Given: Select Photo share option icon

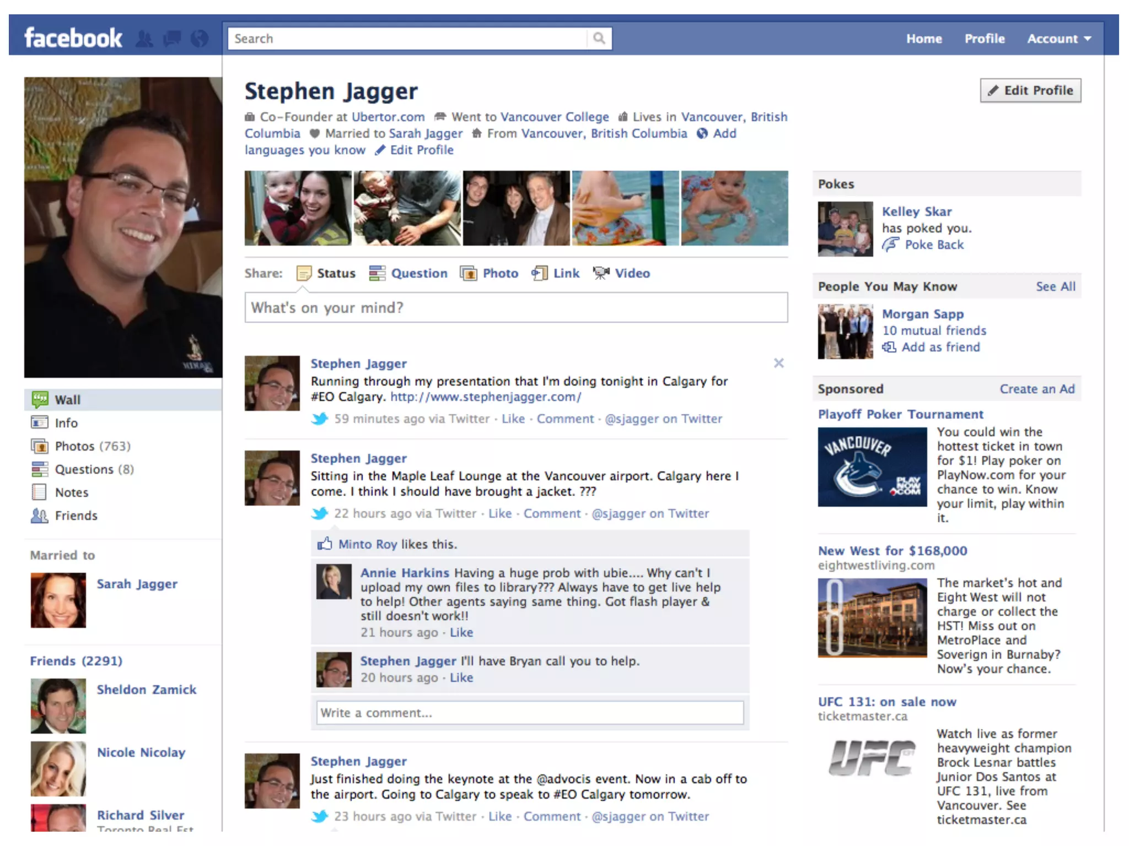Looking at the screenshot, I should point(469,273).
